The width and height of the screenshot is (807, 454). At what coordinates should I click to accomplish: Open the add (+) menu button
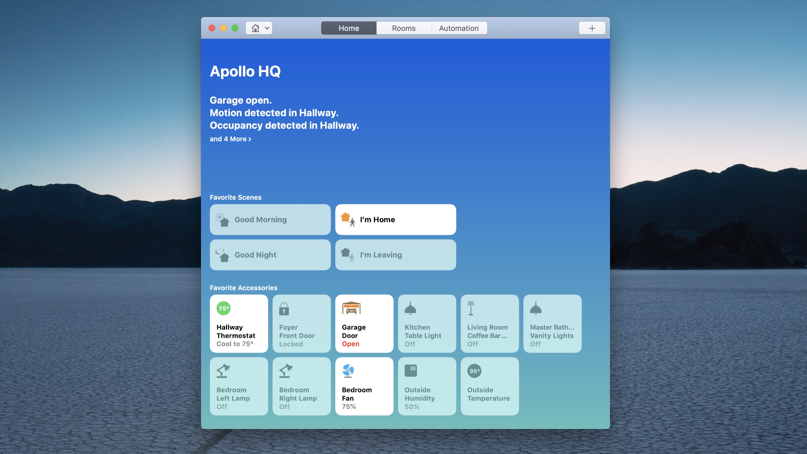[591, 28]
